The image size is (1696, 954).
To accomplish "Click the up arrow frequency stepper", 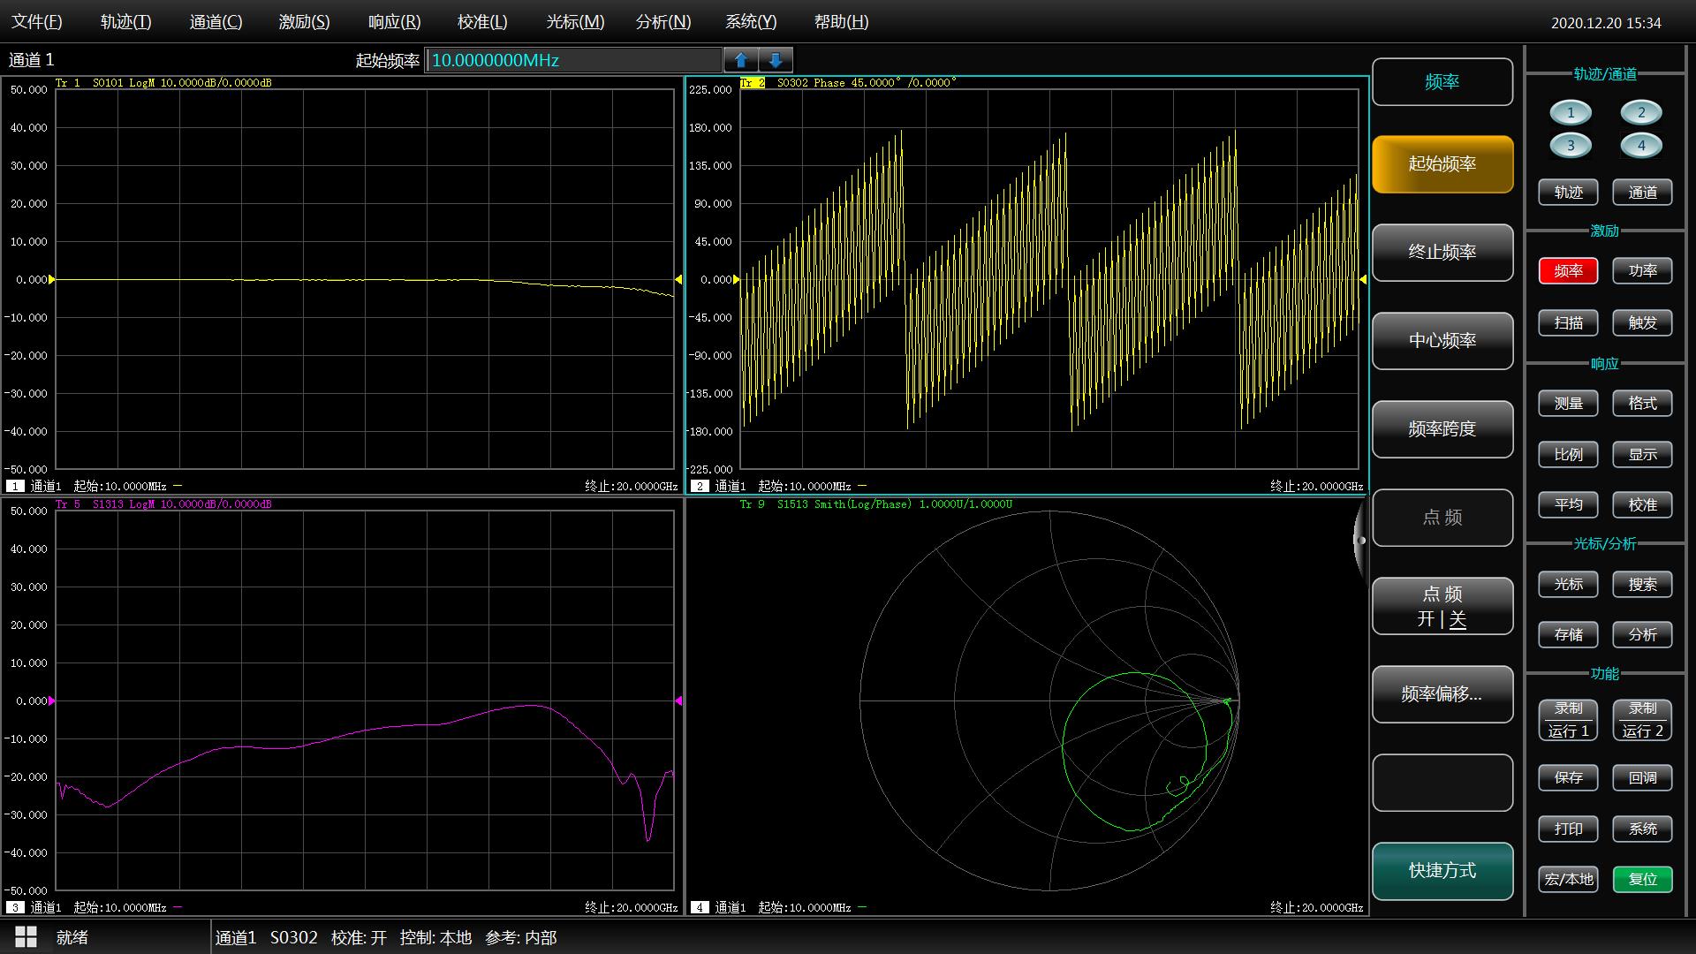I will pyautogui.click(x=741, y=60).
